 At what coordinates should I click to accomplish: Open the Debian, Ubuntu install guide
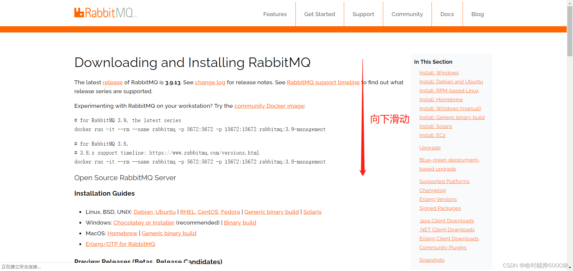[155, 212]
